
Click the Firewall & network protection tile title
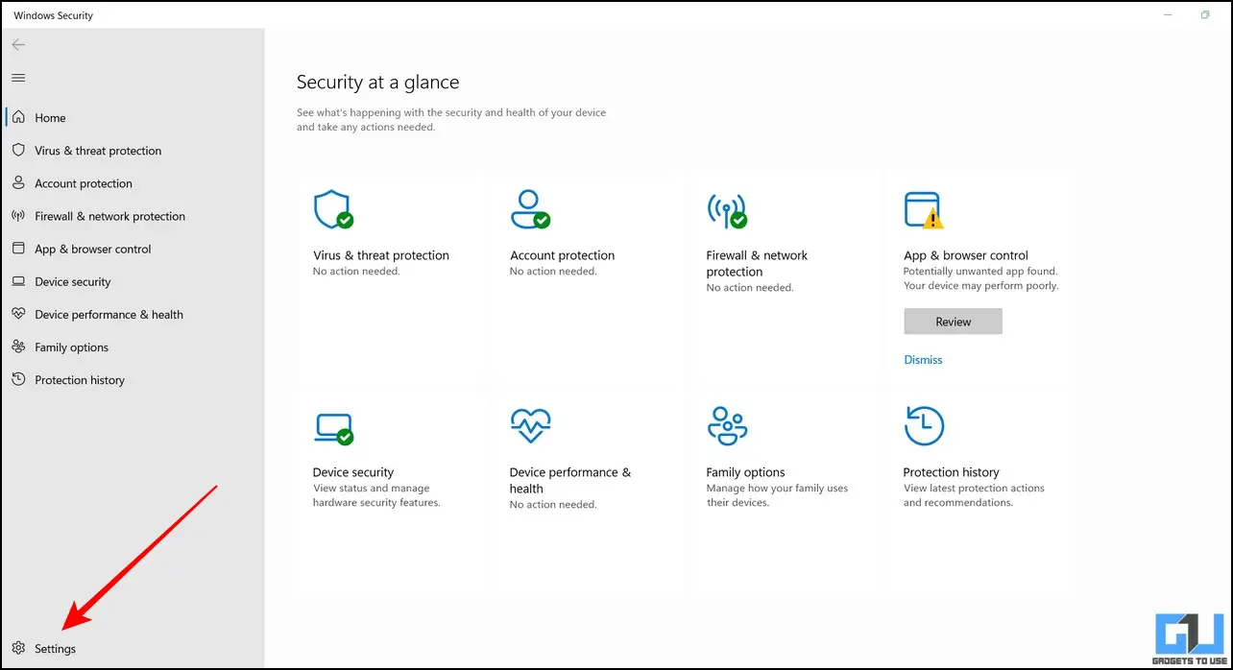[x=757, y=264]
